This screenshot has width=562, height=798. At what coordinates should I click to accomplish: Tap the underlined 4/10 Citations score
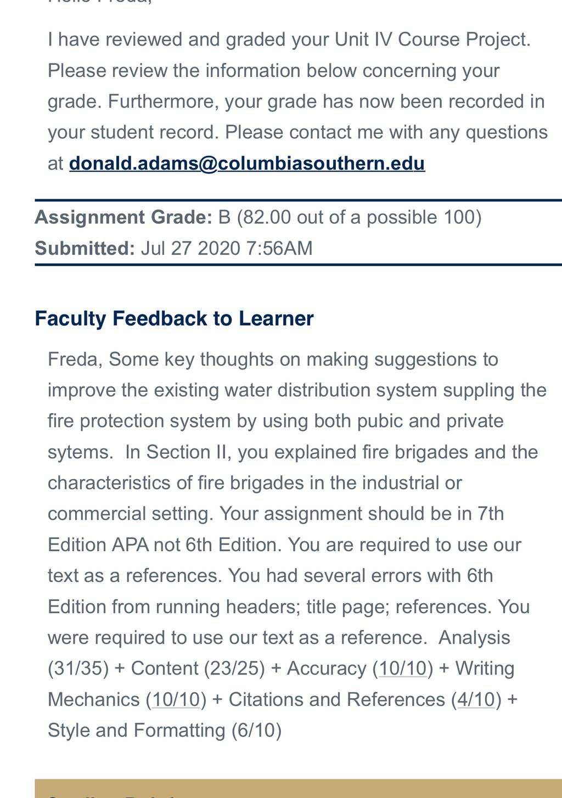pyautogui.click(x=476, y=699)
